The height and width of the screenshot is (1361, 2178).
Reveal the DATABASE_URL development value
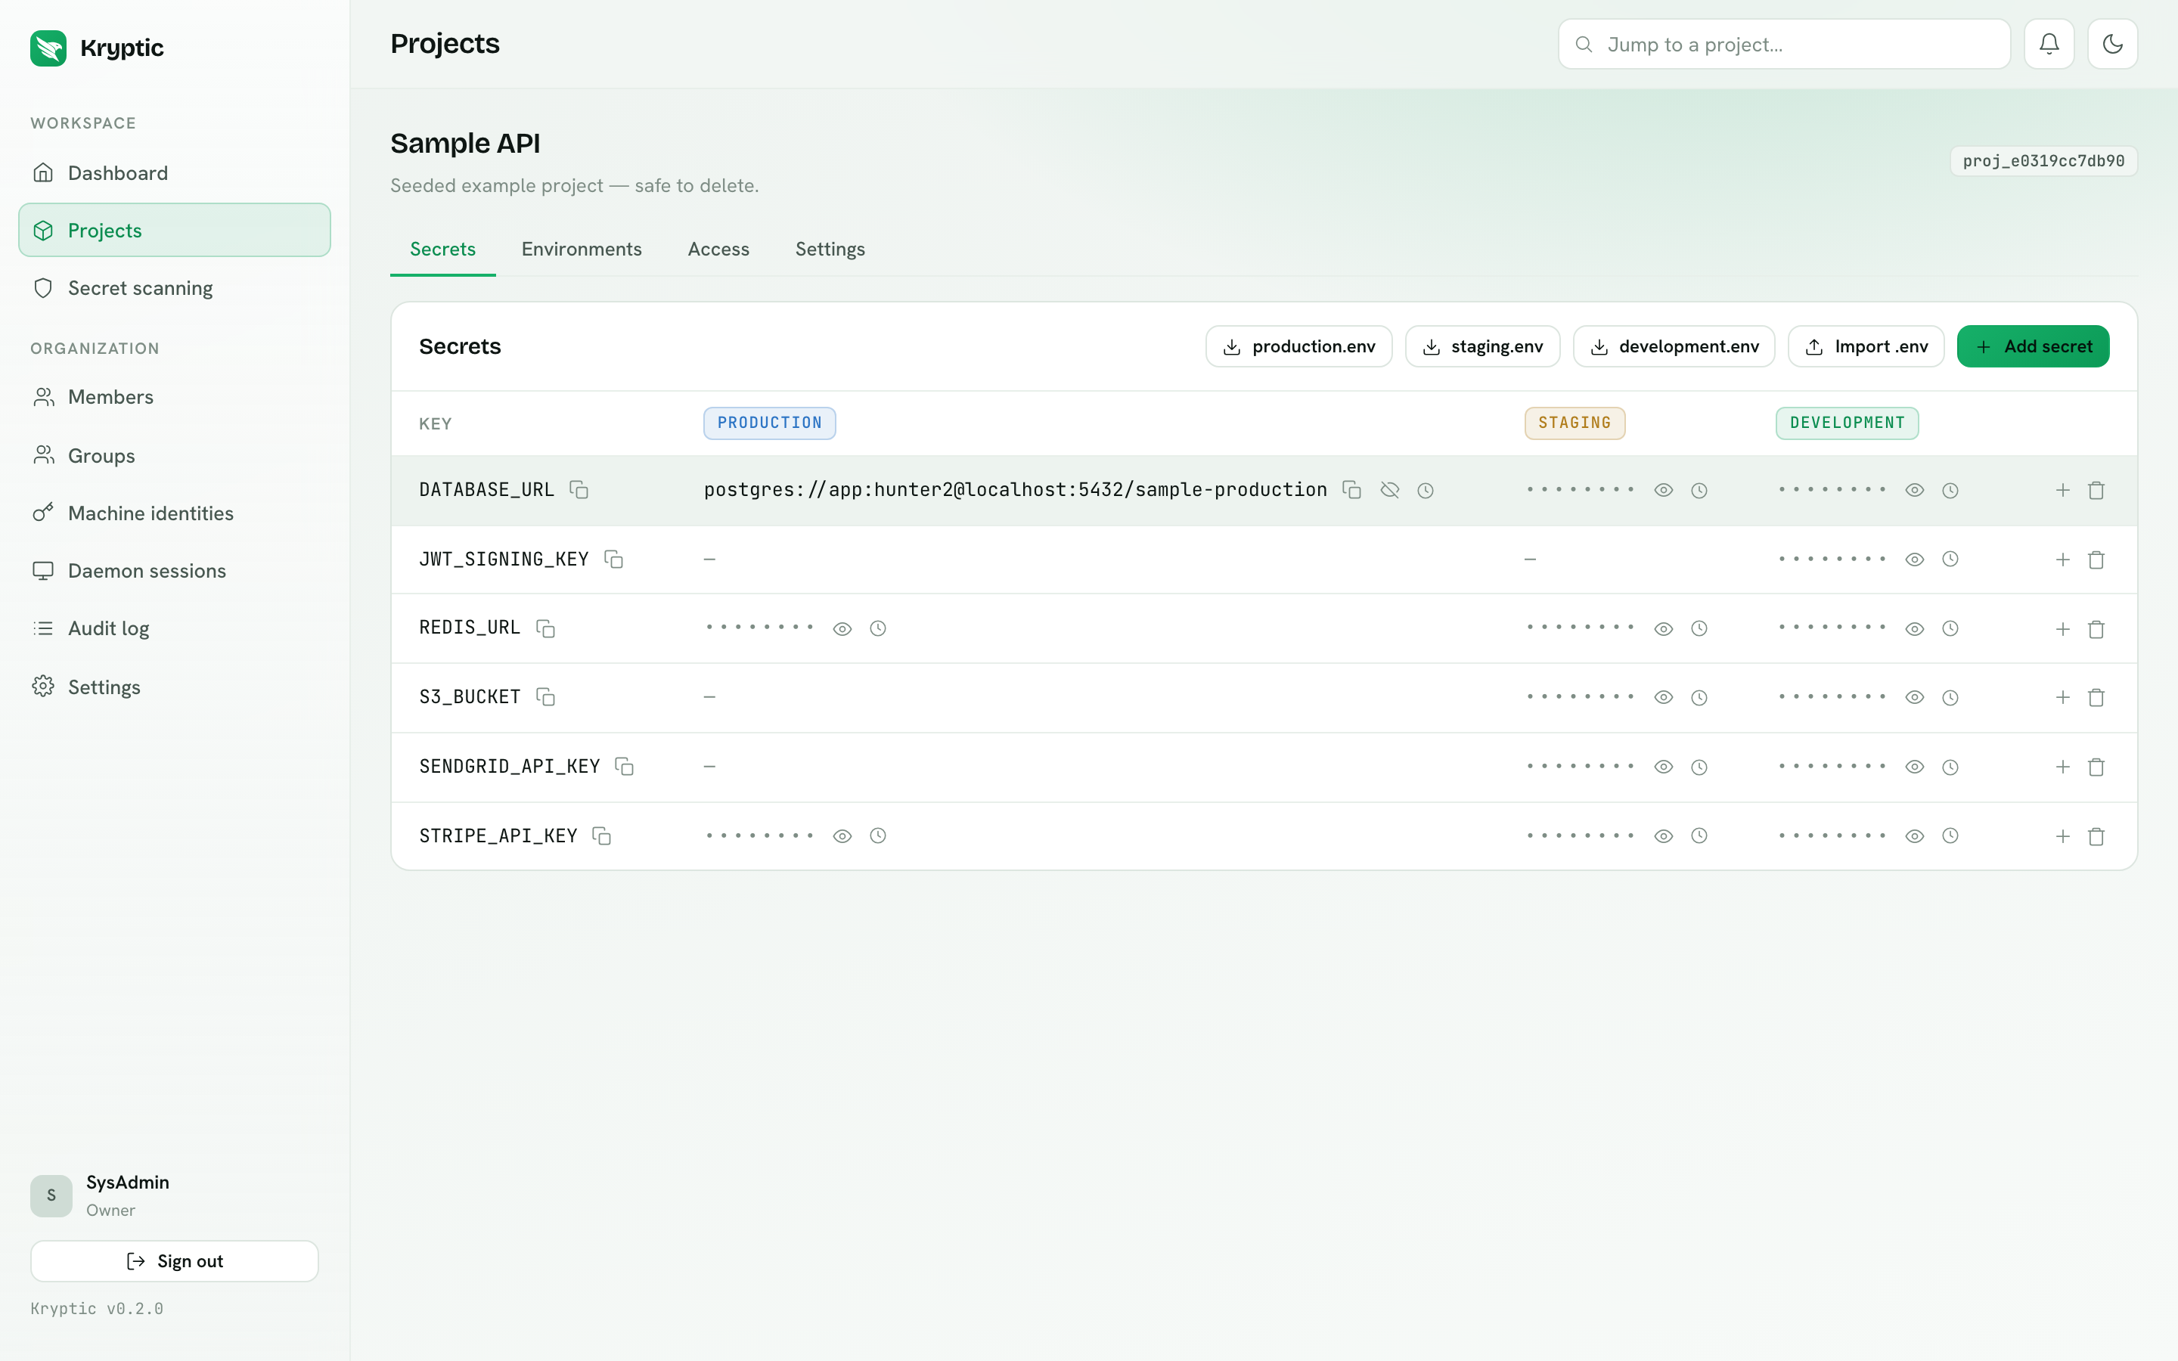point(1914,491)
